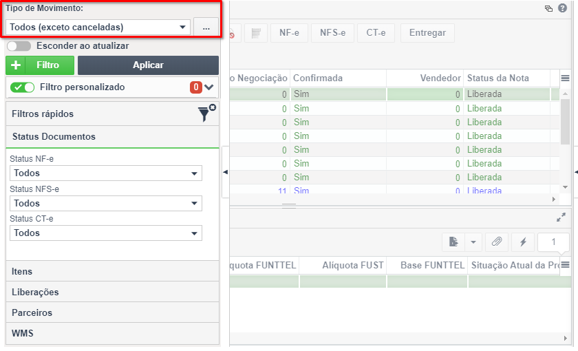Open the Tipo de Movimento dropdown
Viewport: 578px width, 351px height.
(98, 28)
